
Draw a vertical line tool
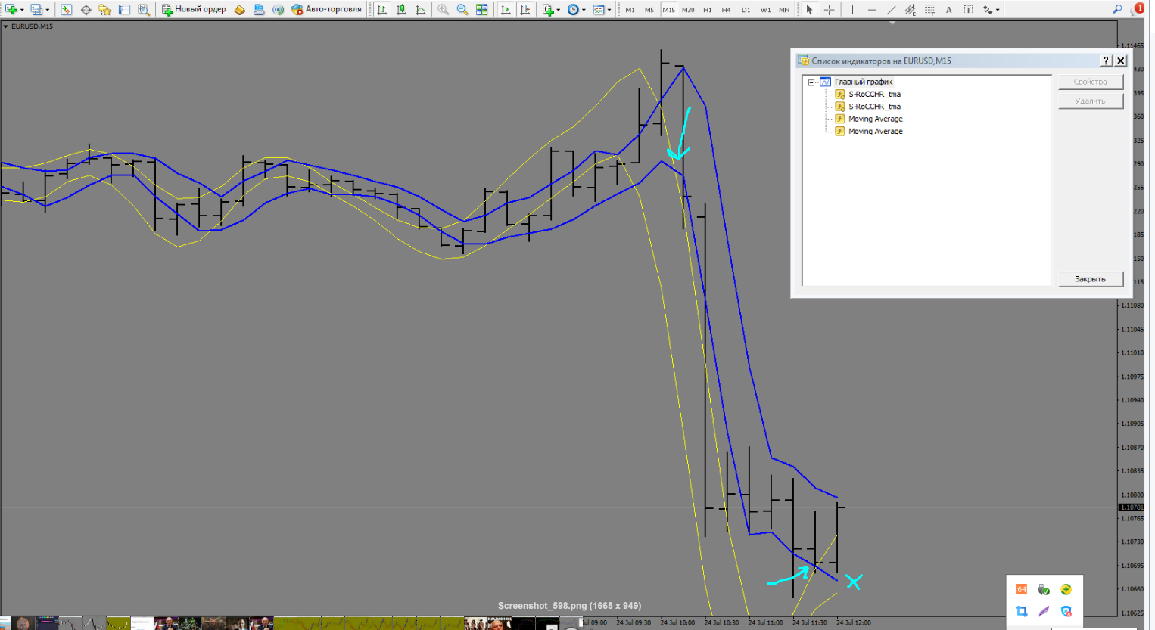pos(852,10)
